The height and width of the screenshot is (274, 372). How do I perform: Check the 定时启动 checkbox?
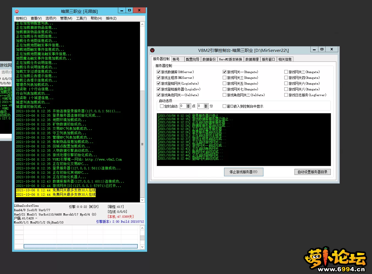point(162,106)
